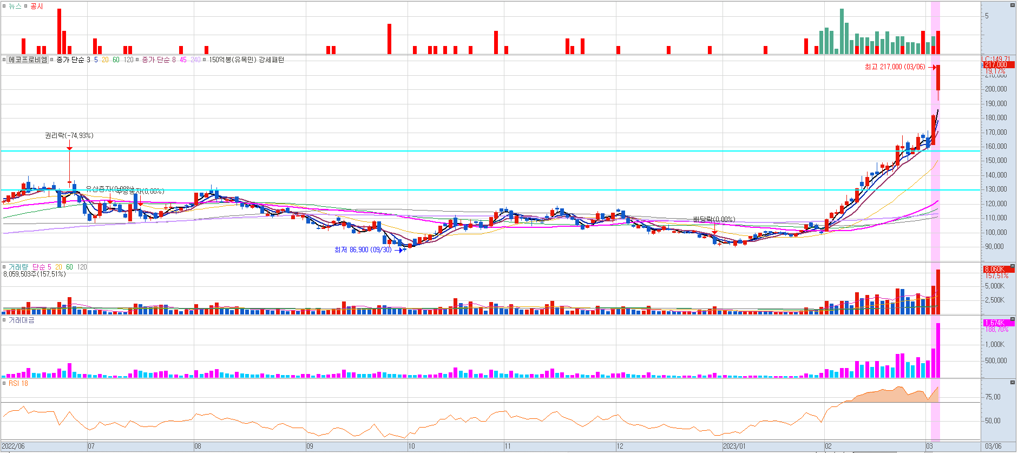
Task: Click the 2023/01 date axis label
Action: (734, 447)
